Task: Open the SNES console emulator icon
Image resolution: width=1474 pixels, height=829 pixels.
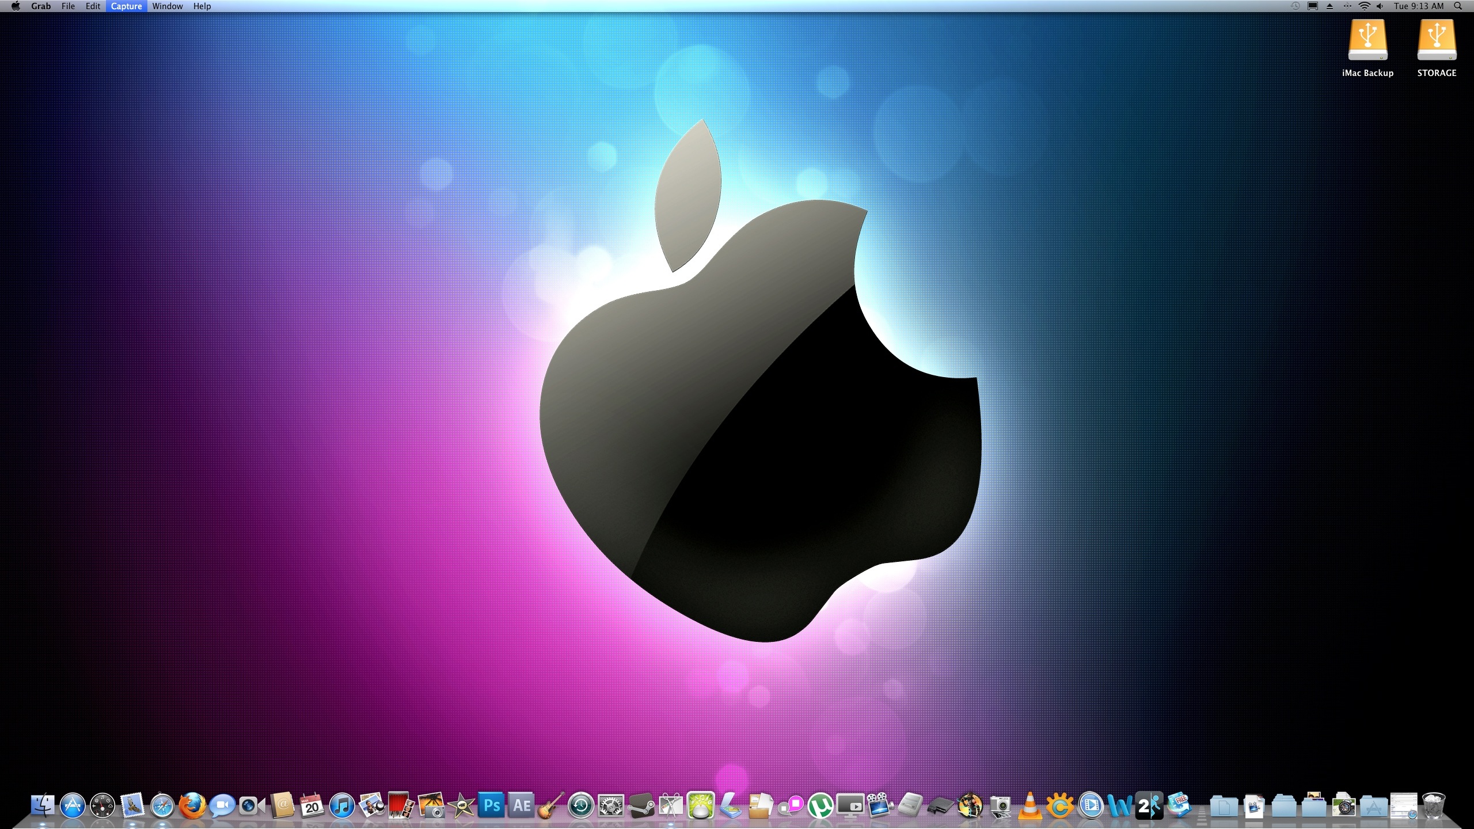Action: [910, 805]
